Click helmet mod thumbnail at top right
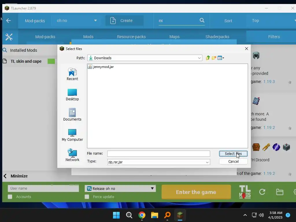The image size is (296, 222). [x=256, y=55]
